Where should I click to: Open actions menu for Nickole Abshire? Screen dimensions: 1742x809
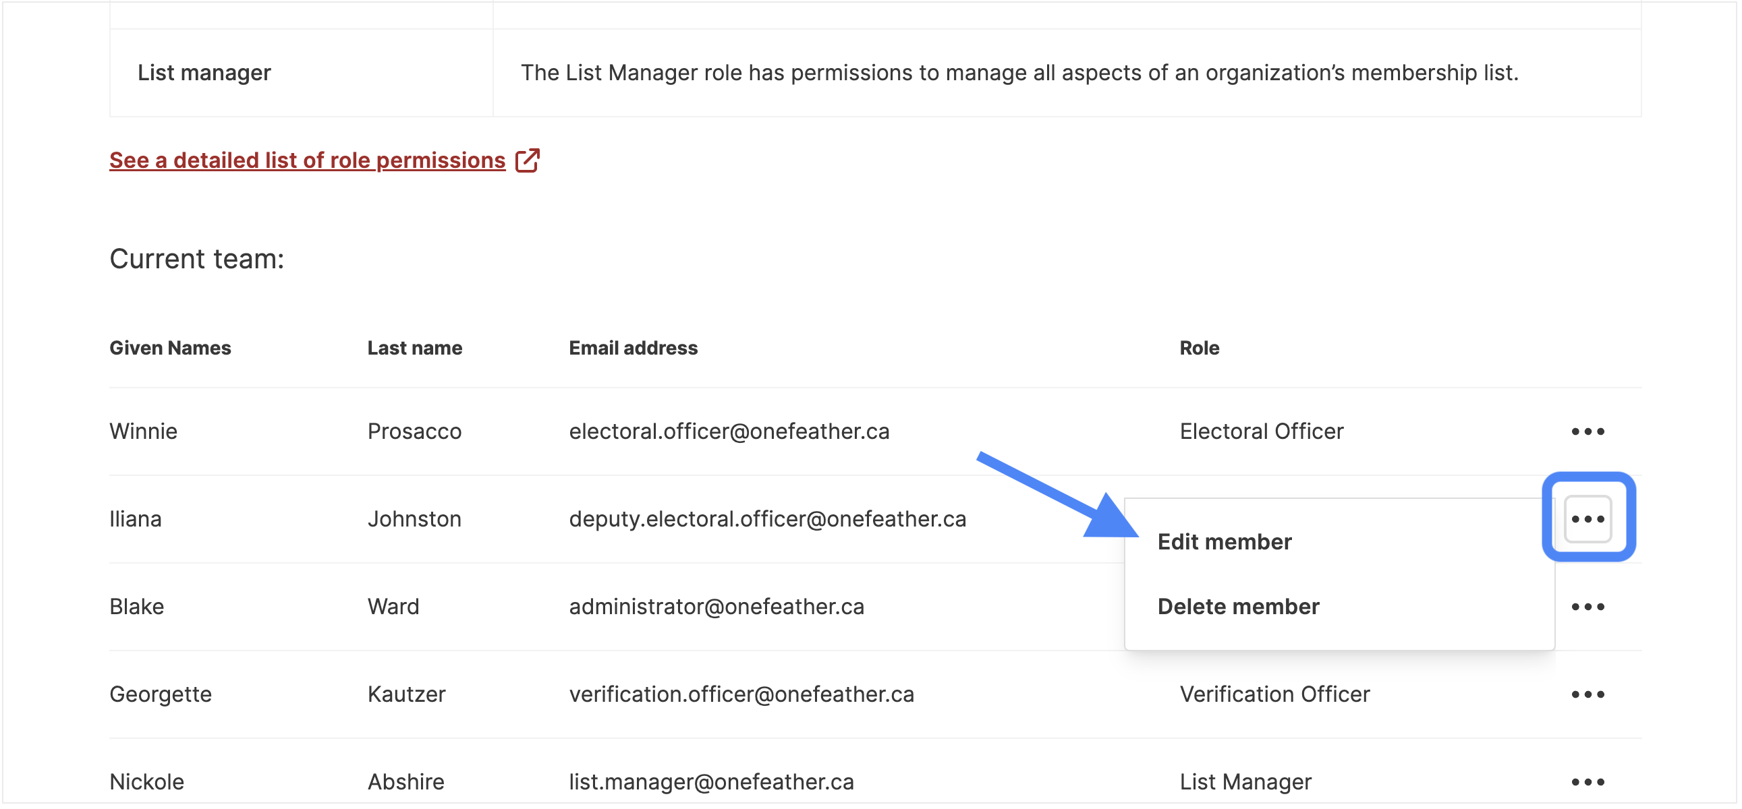[1588, 782]
